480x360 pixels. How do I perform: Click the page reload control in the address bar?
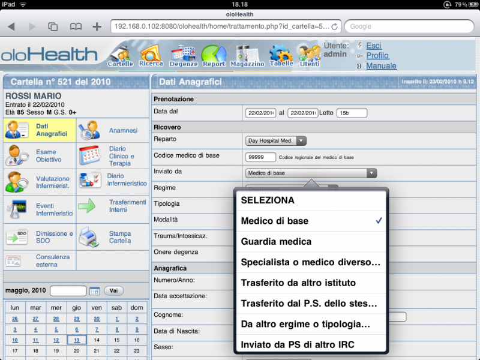tap(335, 26)
